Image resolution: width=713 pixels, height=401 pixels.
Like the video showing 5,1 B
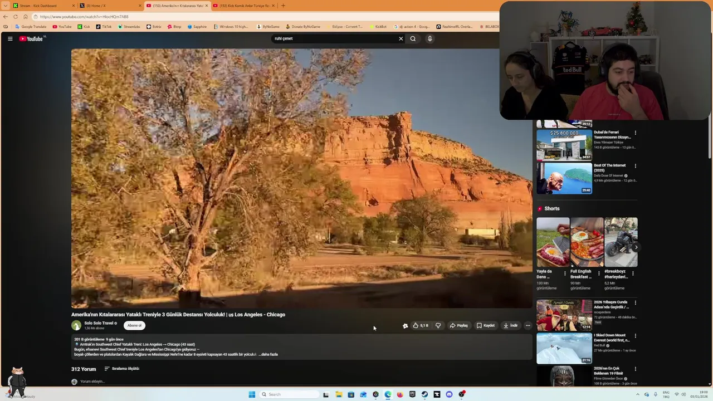pyautogui.click(x=421, y=325)
